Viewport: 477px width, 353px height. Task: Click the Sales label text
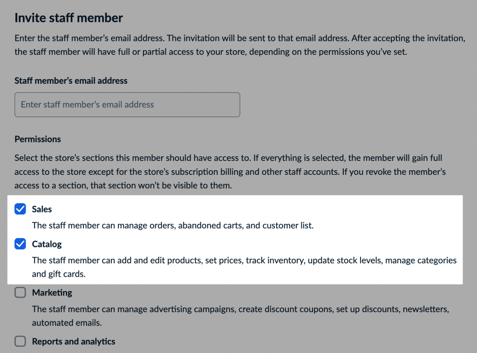click(x=42, y=209)
